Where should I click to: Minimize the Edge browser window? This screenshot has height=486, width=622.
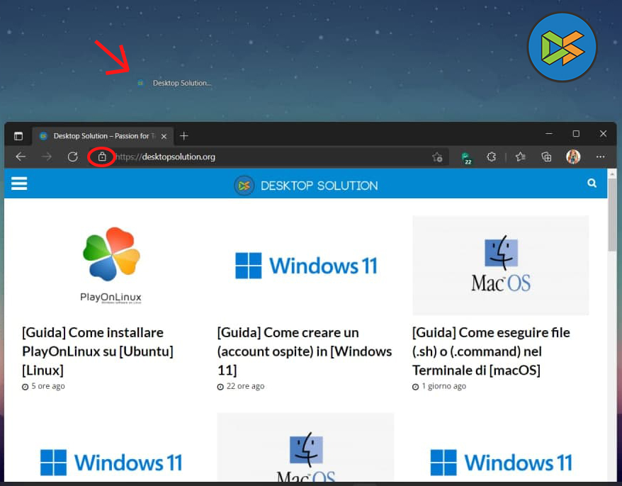coord(549,134)
